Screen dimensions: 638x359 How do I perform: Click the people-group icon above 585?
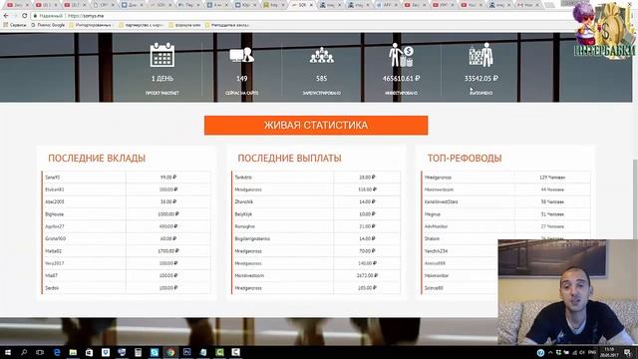pos(321,56)
